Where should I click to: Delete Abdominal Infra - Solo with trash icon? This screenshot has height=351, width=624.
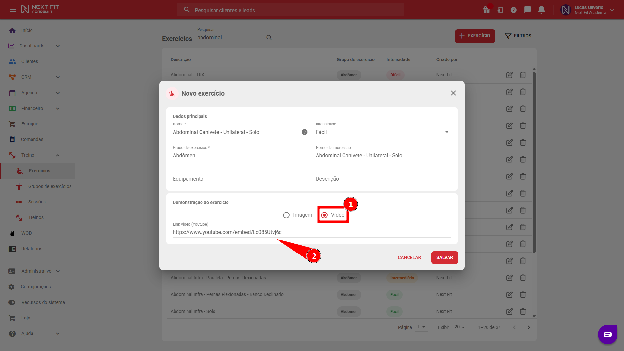tap(523, 312)
